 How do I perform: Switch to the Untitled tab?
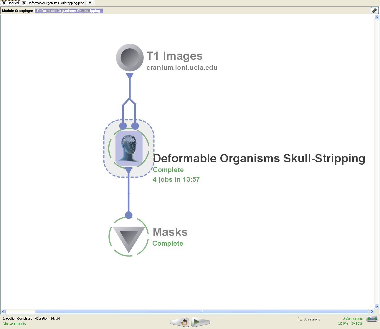pyautogui.click(x=13, y=3)
